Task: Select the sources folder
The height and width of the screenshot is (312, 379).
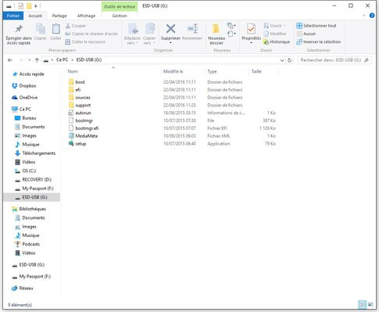Action: tap(83, 98)
